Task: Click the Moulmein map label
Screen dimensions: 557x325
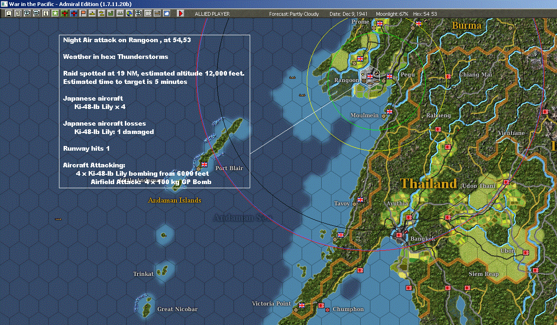Action: 364,115
